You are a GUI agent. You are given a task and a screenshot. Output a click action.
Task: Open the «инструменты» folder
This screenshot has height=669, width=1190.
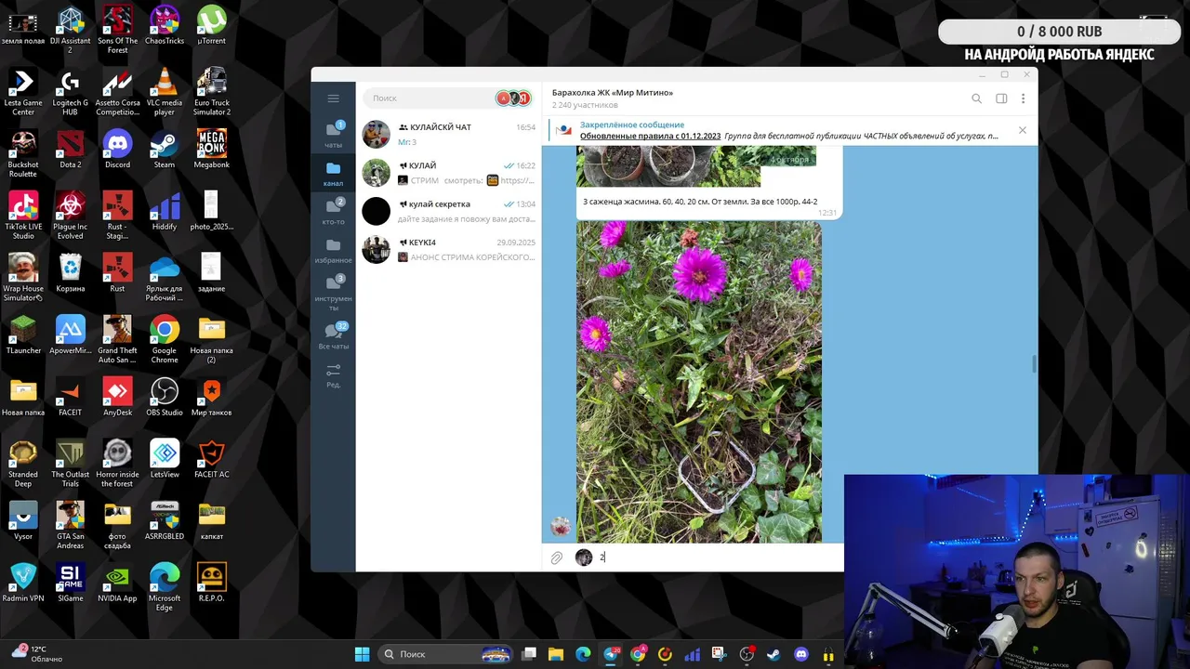(x=333, y=293)
